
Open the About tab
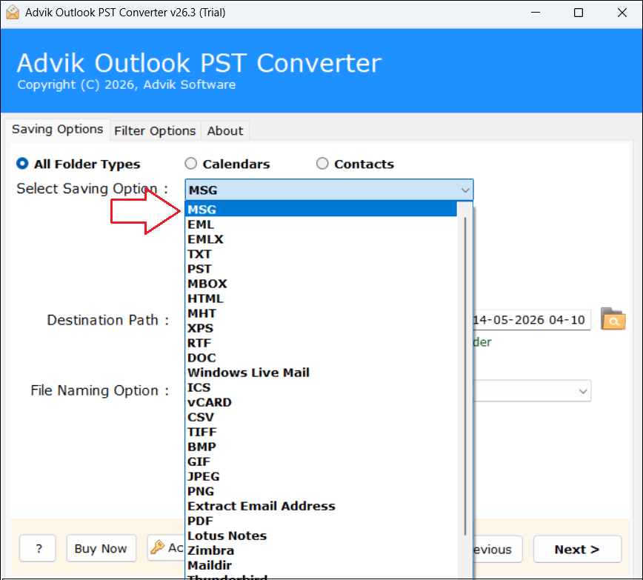coord(225,131)
